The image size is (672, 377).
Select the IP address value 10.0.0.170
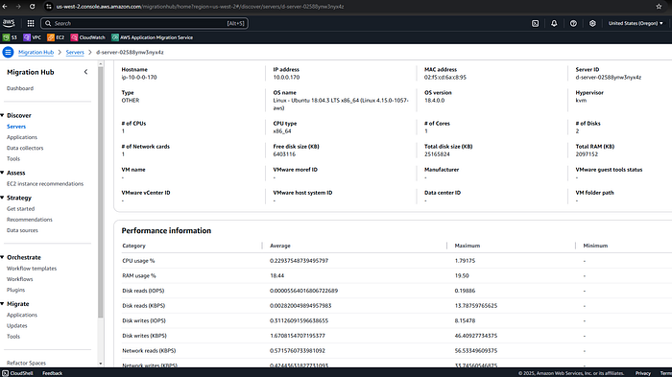pyautogui.click(x=286, y=77)
